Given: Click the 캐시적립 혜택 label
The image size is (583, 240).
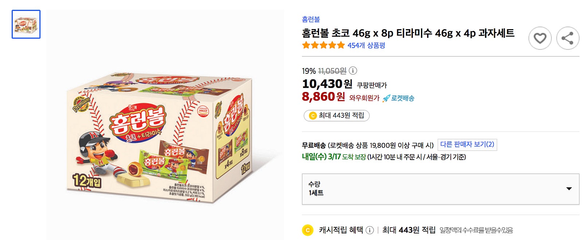Looking at the screenshot, I should click(x=341, y=230).
